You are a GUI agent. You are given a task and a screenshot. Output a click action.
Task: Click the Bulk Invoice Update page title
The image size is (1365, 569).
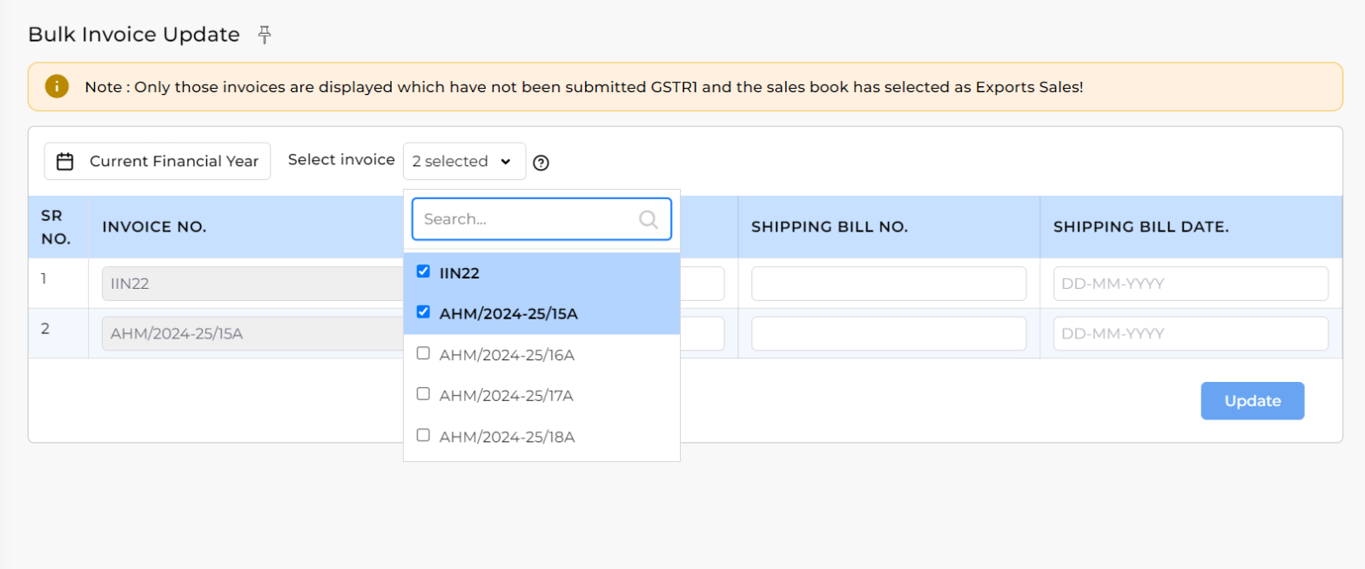pos(133,34)
